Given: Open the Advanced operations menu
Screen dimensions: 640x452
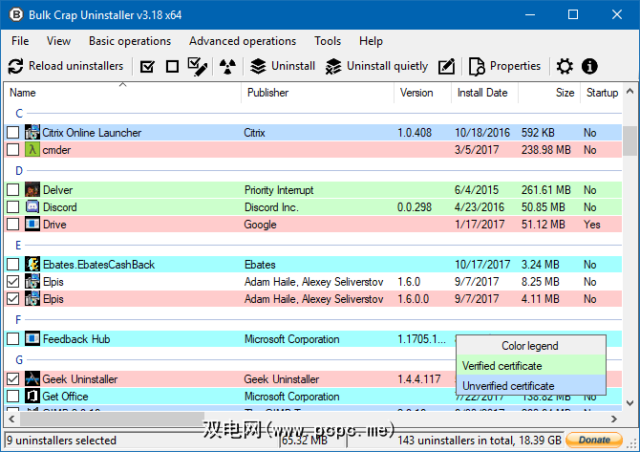Looking at the screenshot, I should pos(242,41).
